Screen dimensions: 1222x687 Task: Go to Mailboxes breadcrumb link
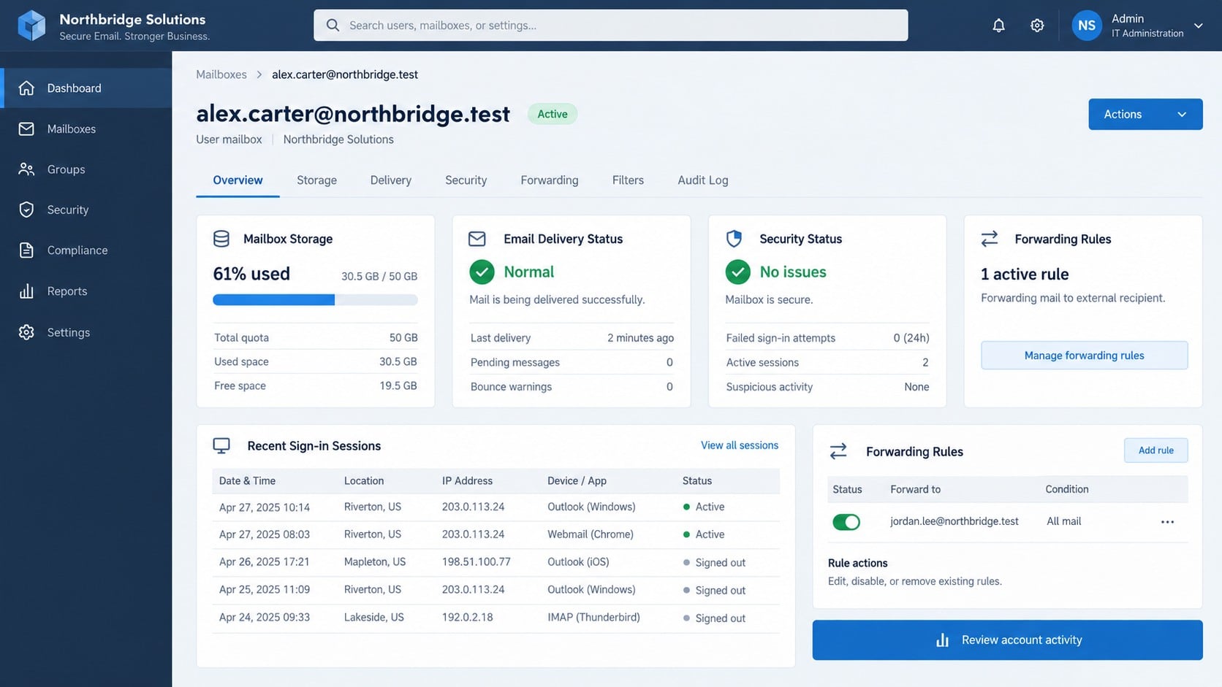click(x=221, y=74)
